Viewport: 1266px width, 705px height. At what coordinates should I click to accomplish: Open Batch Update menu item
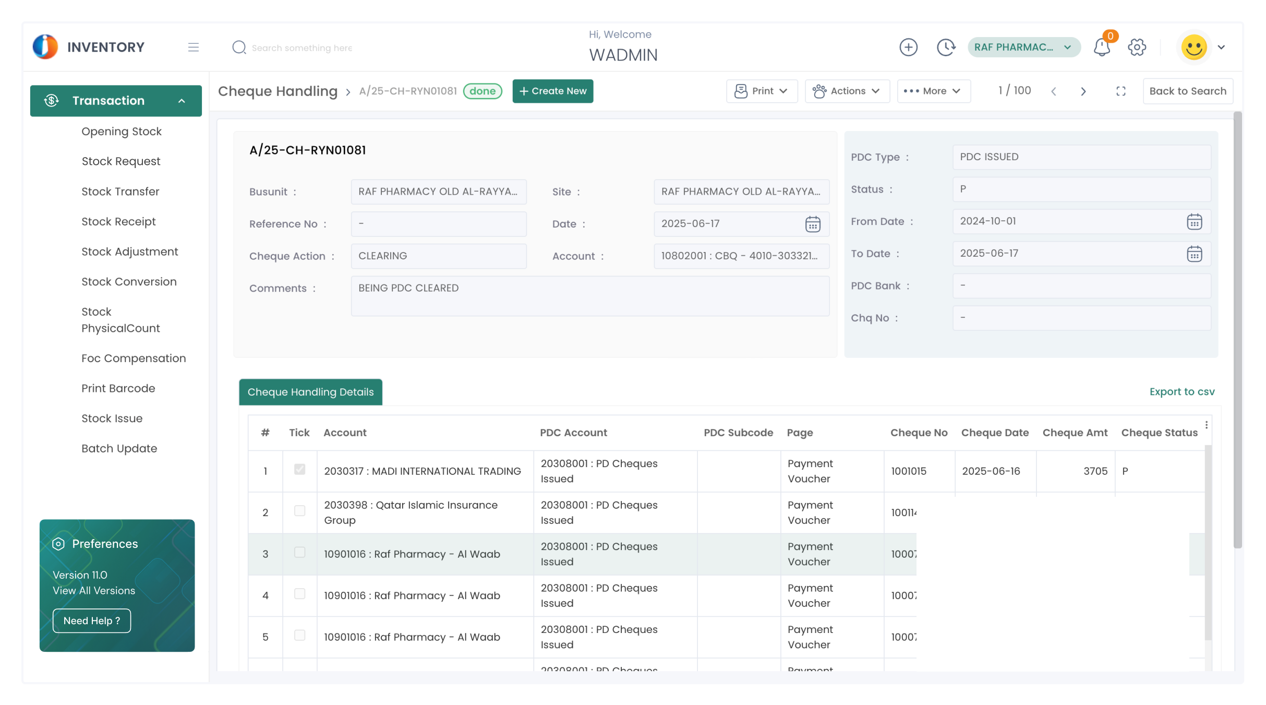click(119, 449)
